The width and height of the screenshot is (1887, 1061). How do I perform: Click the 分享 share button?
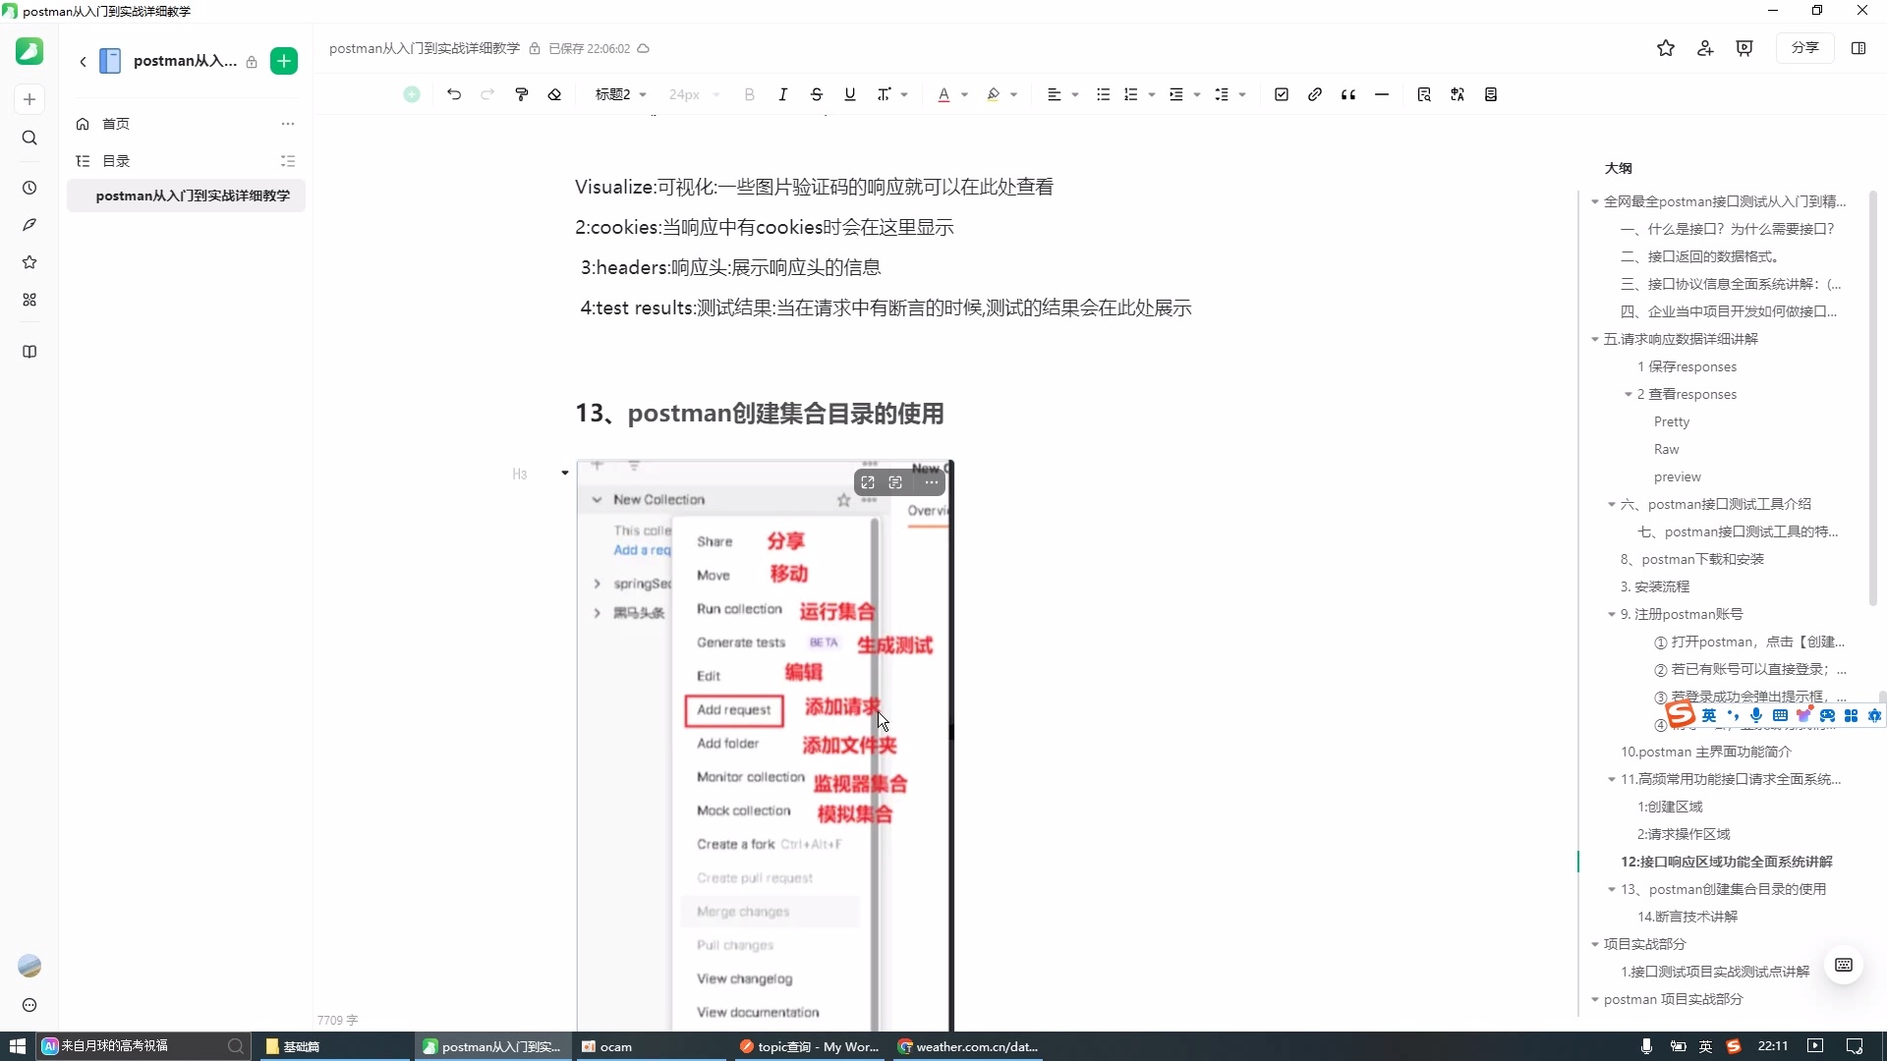tap(1806, 47)
